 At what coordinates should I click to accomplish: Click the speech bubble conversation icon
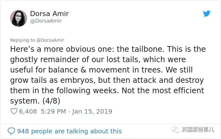tap(11, 131)
